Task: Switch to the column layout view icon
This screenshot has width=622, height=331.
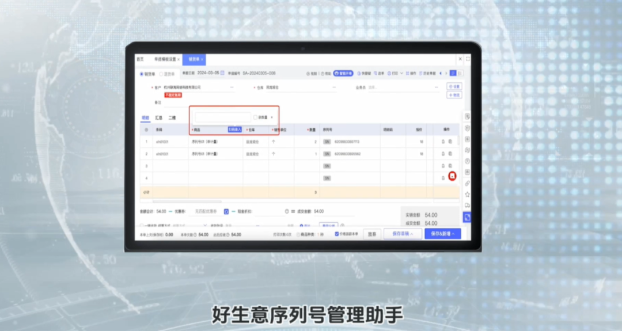Action: (460, 73)
